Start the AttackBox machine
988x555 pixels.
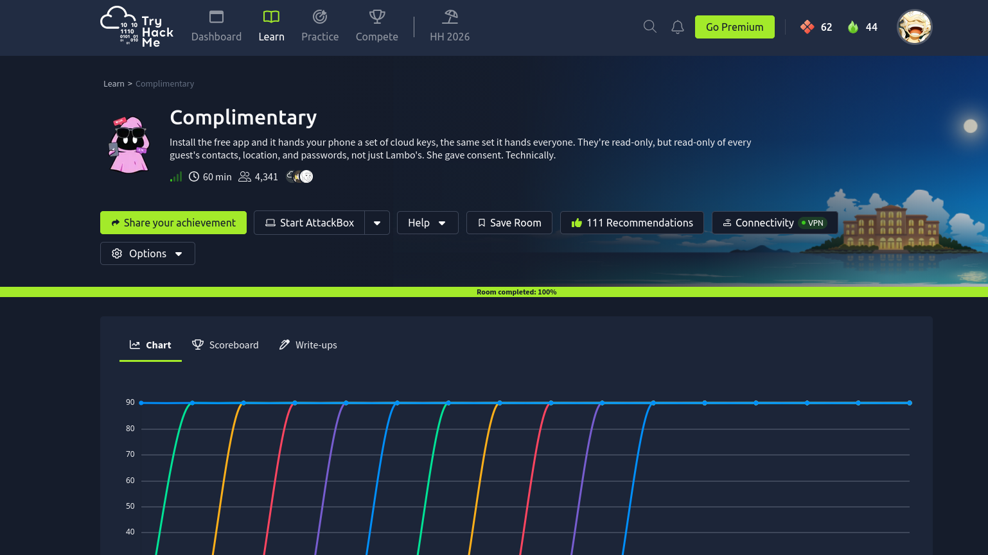point(310,223)
